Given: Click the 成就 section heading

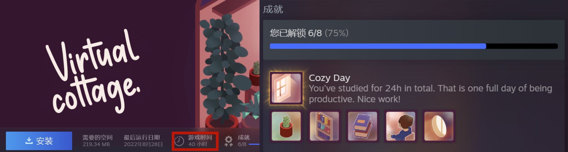Looking at the screenshot, I should pos(273,10).
